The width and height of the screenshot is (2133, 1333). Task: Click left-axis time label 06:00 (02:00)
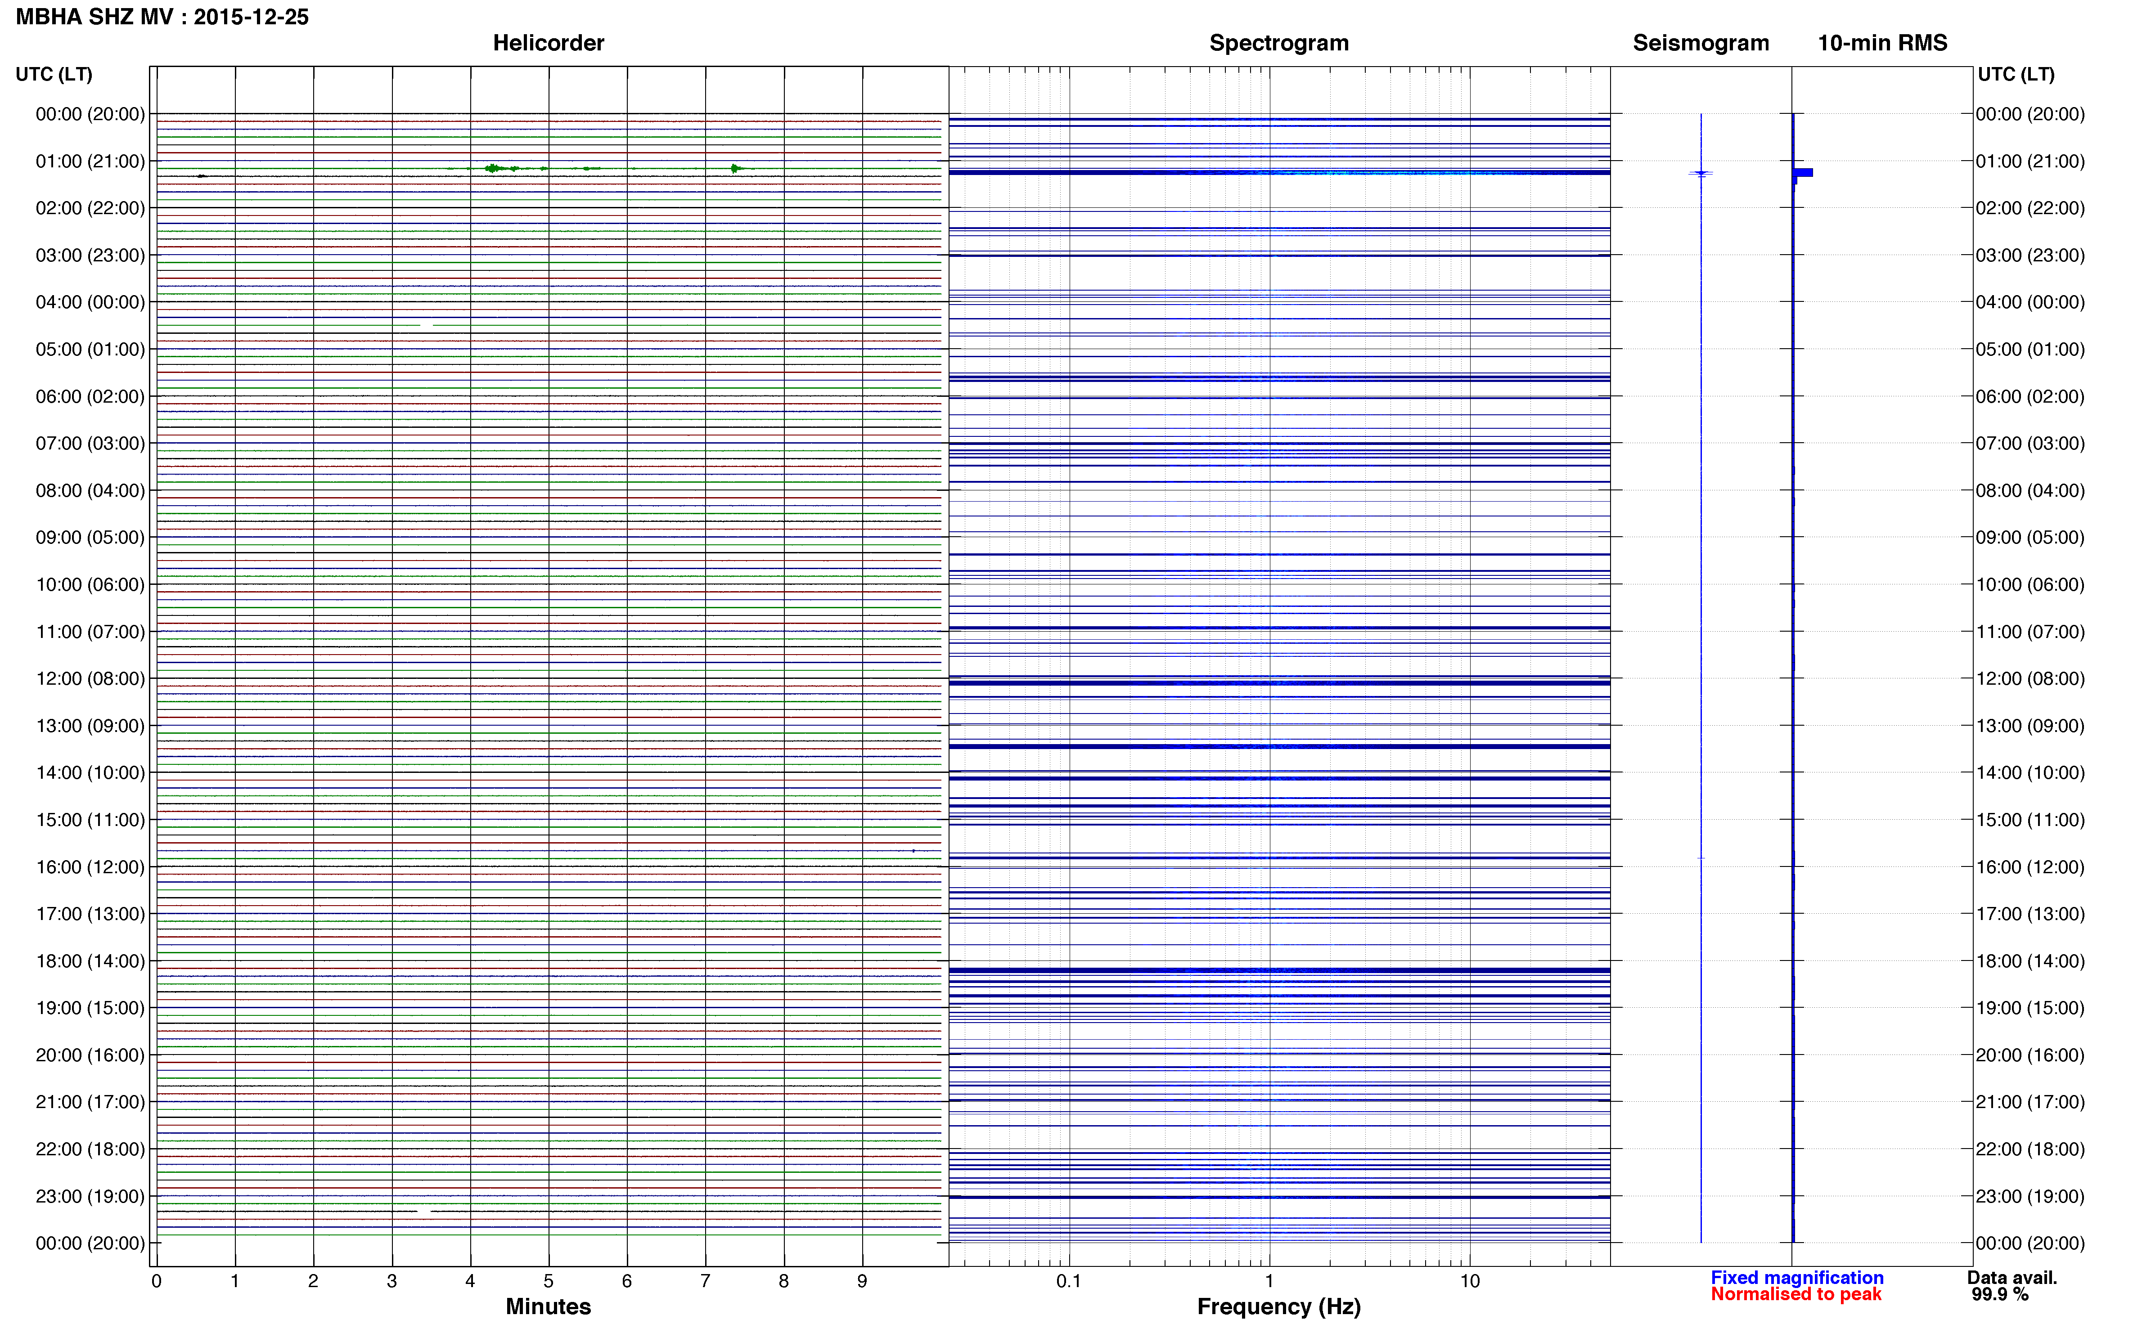pyautogui.click(x=91, y=397)
